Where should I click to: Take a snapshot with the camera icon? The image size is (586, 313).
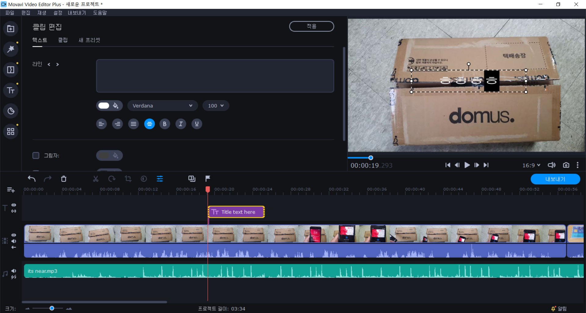pos(566,165)
